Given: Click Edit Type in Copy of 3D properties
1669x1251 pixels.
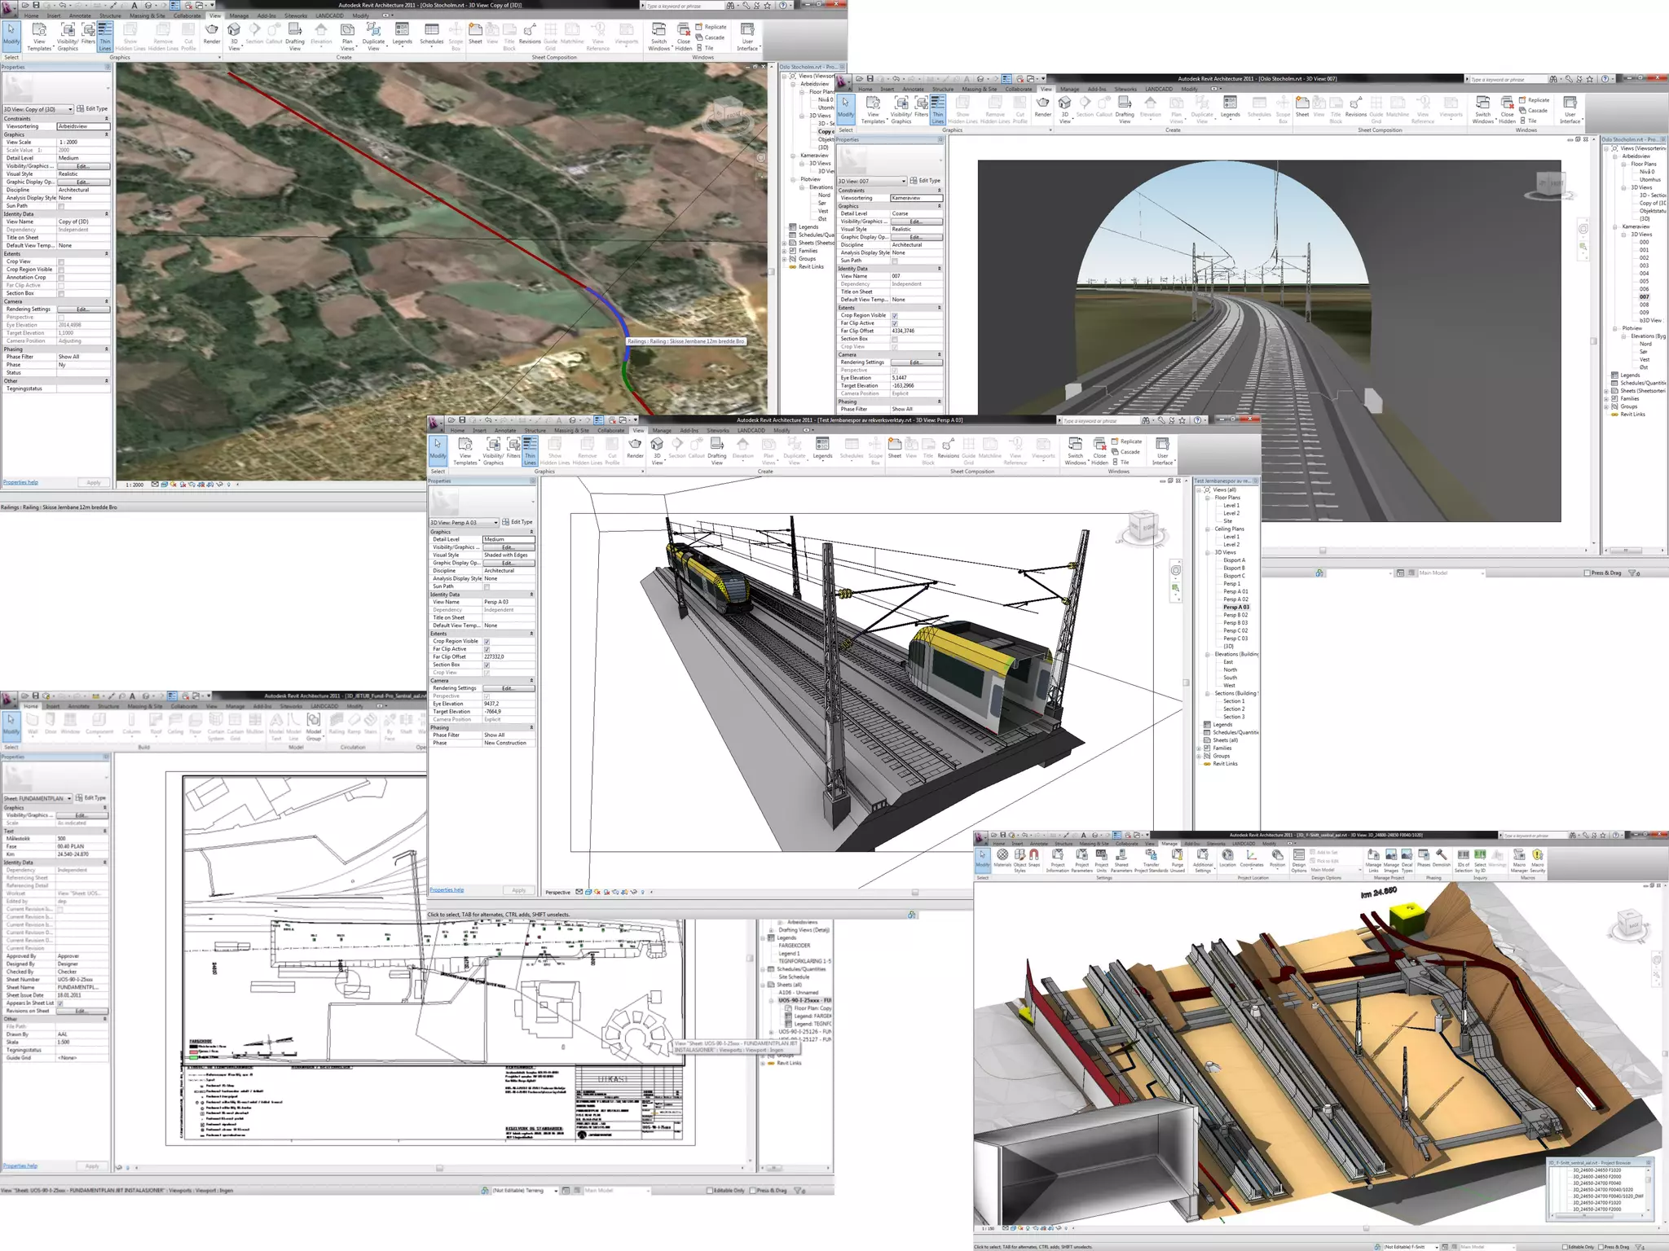Looking at the screenshot, I should point(94,109).
